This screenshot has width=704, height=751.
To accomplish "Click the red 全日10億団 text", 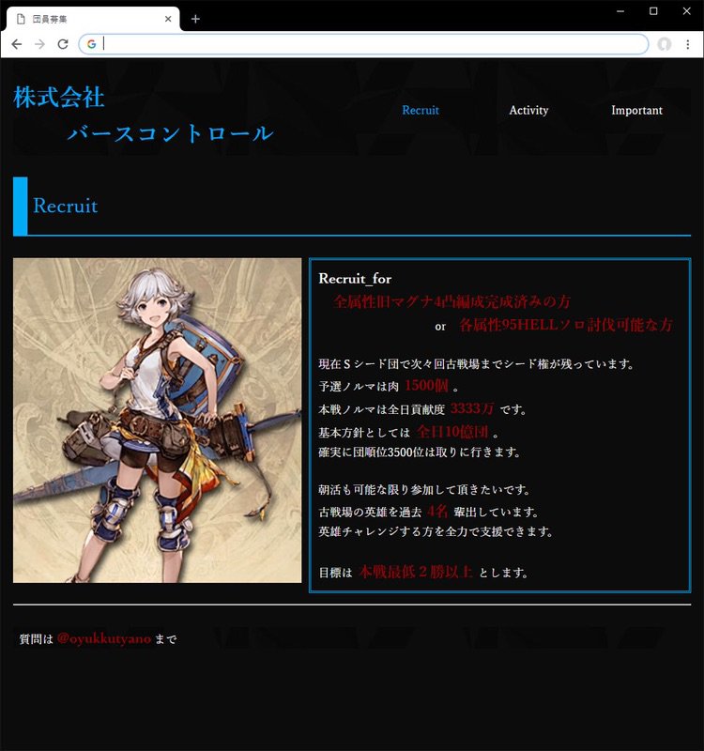I will pyautogui.click(x=452, y=432).
